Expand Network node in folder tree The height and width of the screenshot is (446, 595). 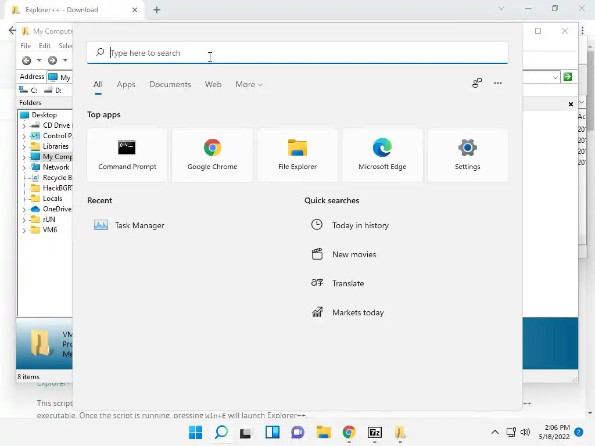click(x=24, y=167)
